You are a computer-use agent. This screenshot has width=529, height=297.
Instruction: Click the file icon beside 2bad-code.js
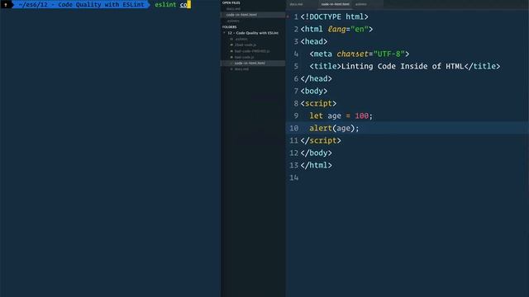coord(231,45)
